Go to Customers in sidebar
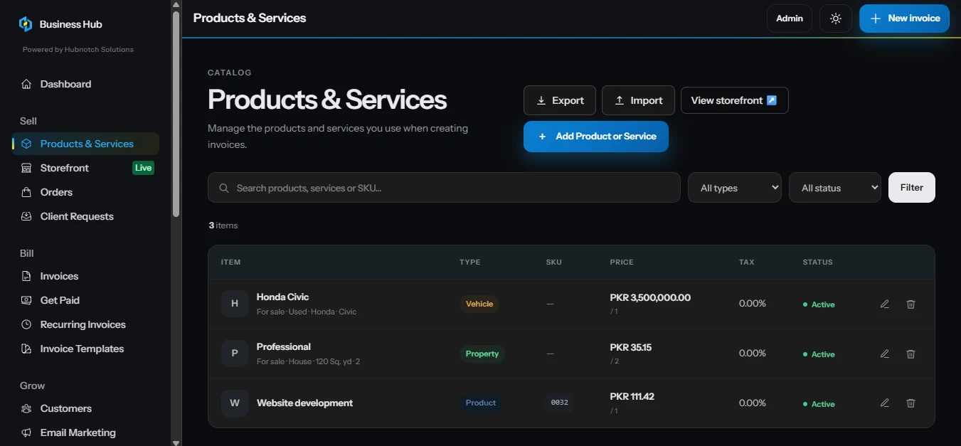 (85, 408)
